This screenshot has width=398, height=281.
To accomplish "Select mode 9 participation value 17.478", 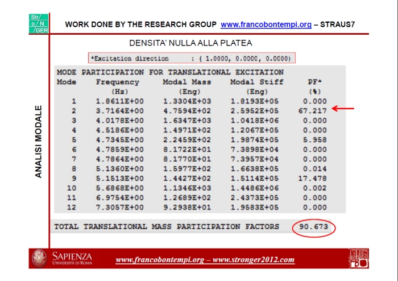I will point(312,178).
